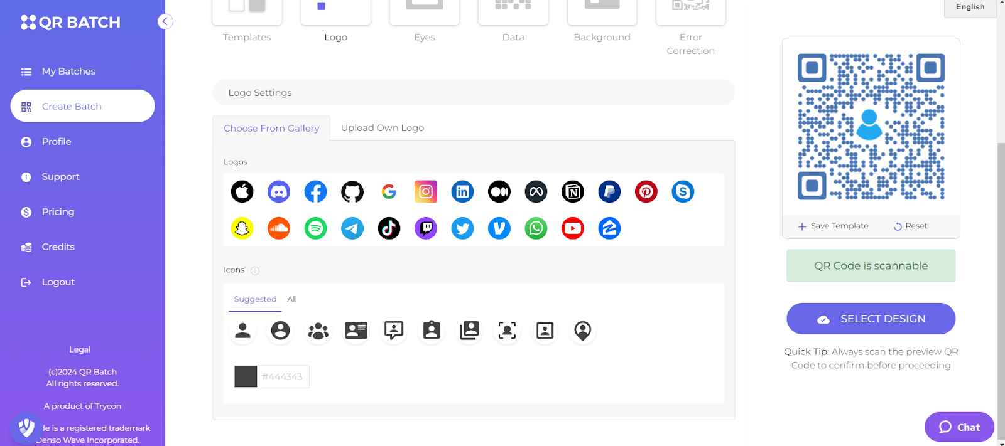
Task: Choose the Venmo logo
Action: pyautogui.click(x=499, y=228)
